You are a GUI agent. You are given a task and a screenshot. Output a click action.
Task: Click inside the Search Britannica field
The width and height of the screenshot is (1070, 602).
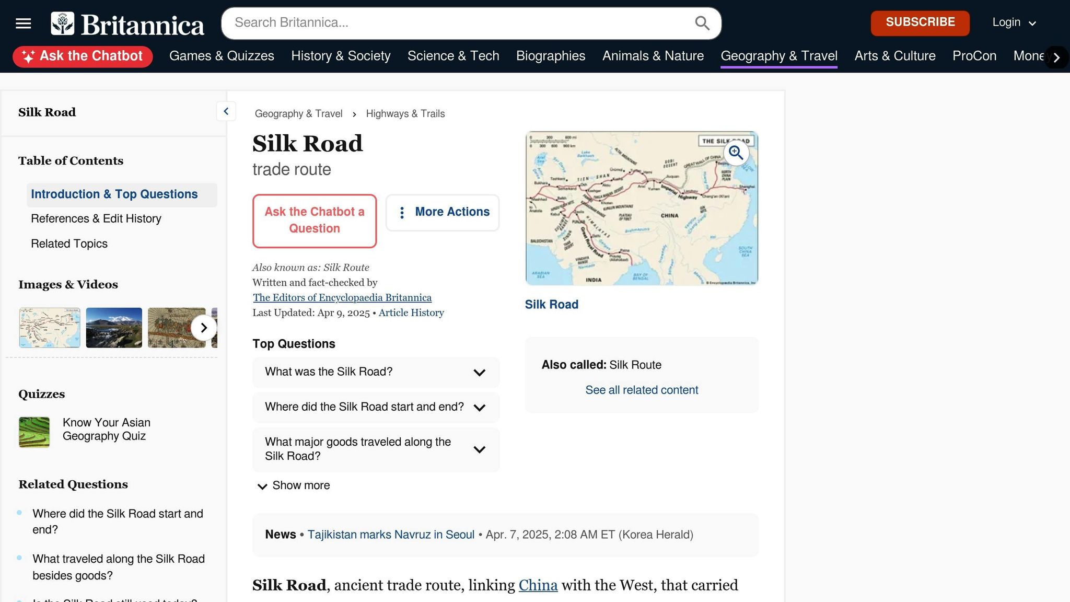point(418,22)
